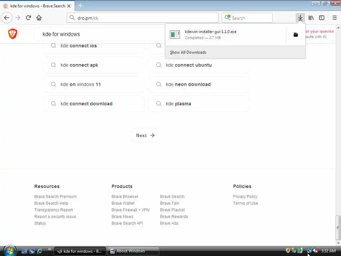Viewport: 341px width, 256px height.
Task: Visit Brave Search API link
Action: tap(127, 223)
